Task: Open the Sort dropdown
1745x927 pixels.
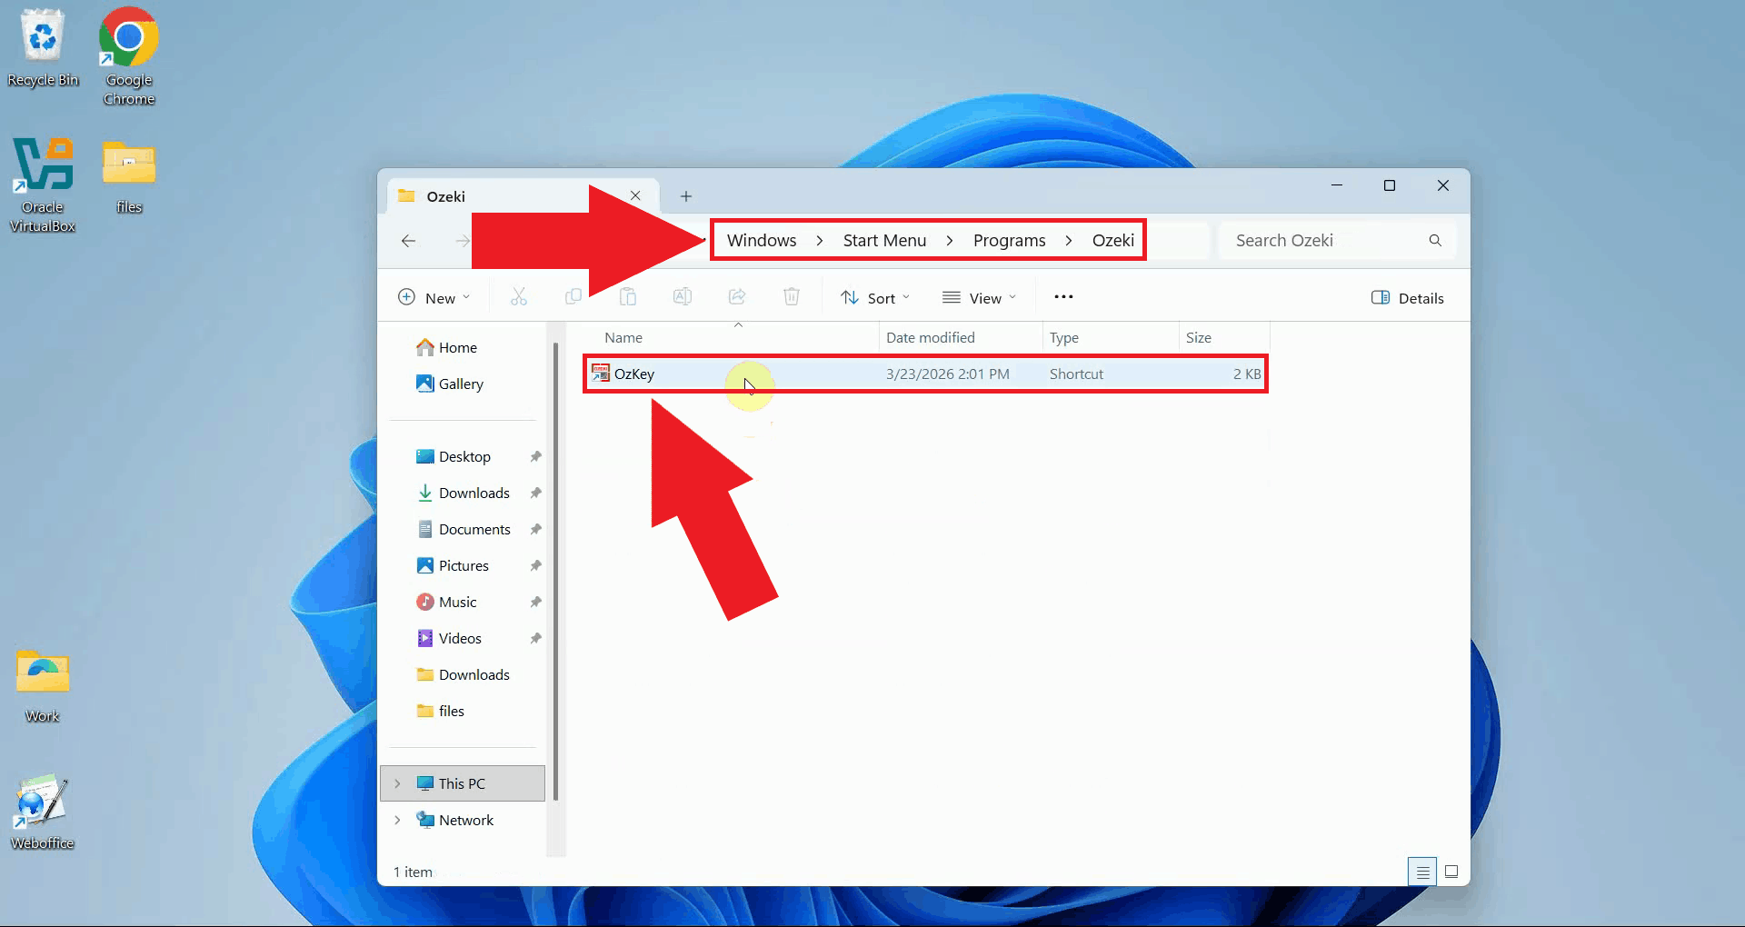Action: 874,296
